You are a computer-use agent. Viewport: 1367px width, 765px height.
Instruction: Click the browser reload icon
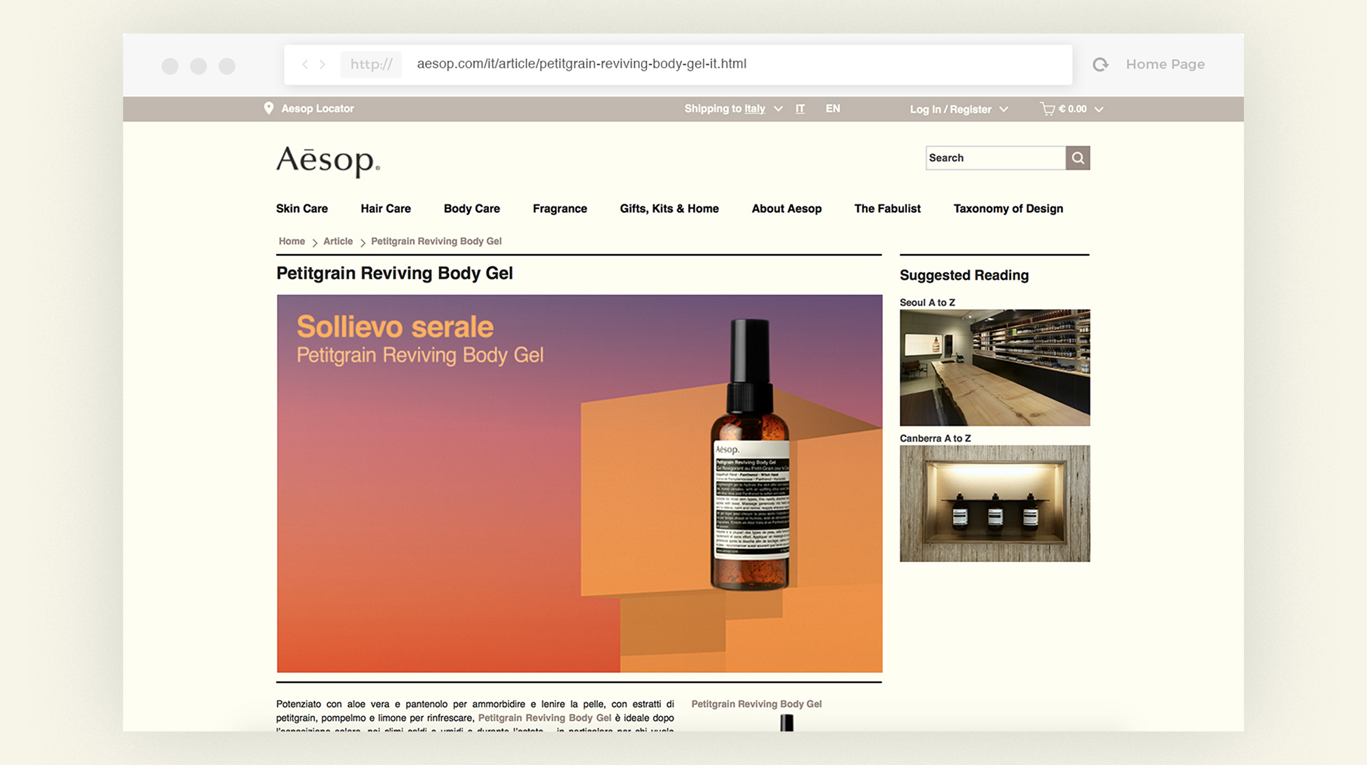click(x=1100, y=64)
